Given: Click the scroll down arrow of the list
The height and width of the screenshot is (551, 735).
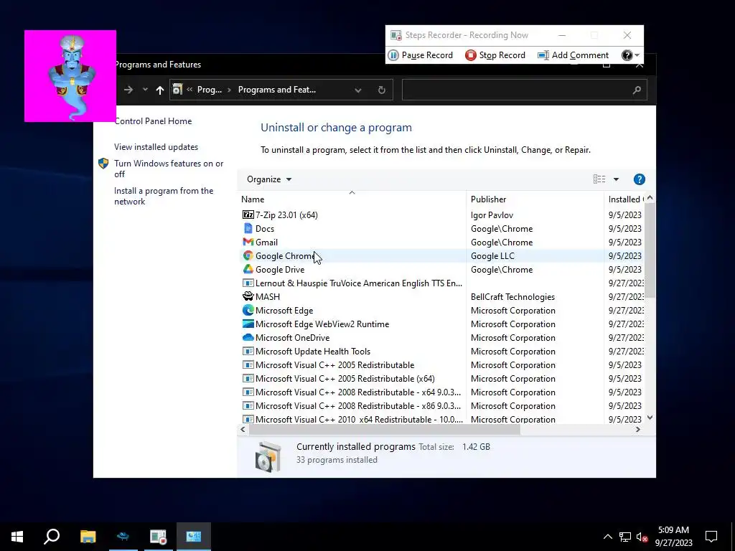Looking at the screenshot, I should coord(650,418).
